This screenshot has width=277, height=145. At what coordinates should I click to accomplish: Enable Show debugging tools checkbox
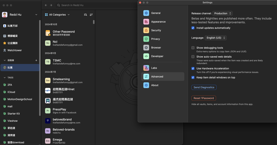point(193,48)
